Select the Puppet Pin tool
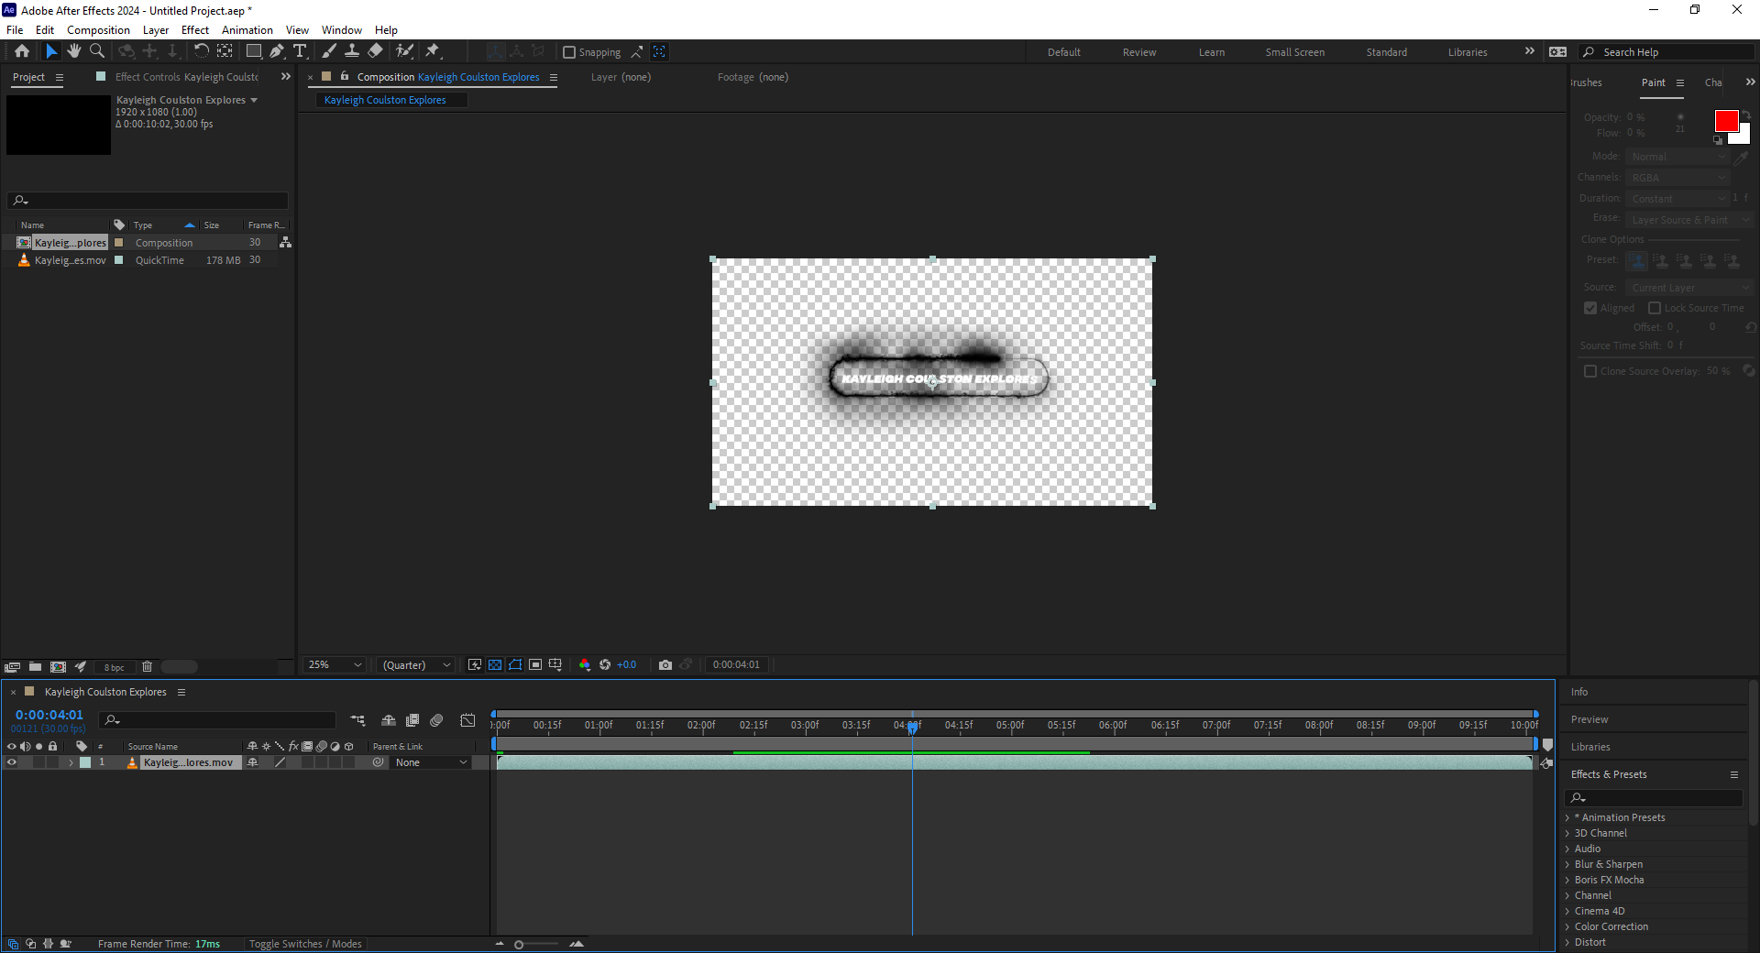 [x=433, y=51]
